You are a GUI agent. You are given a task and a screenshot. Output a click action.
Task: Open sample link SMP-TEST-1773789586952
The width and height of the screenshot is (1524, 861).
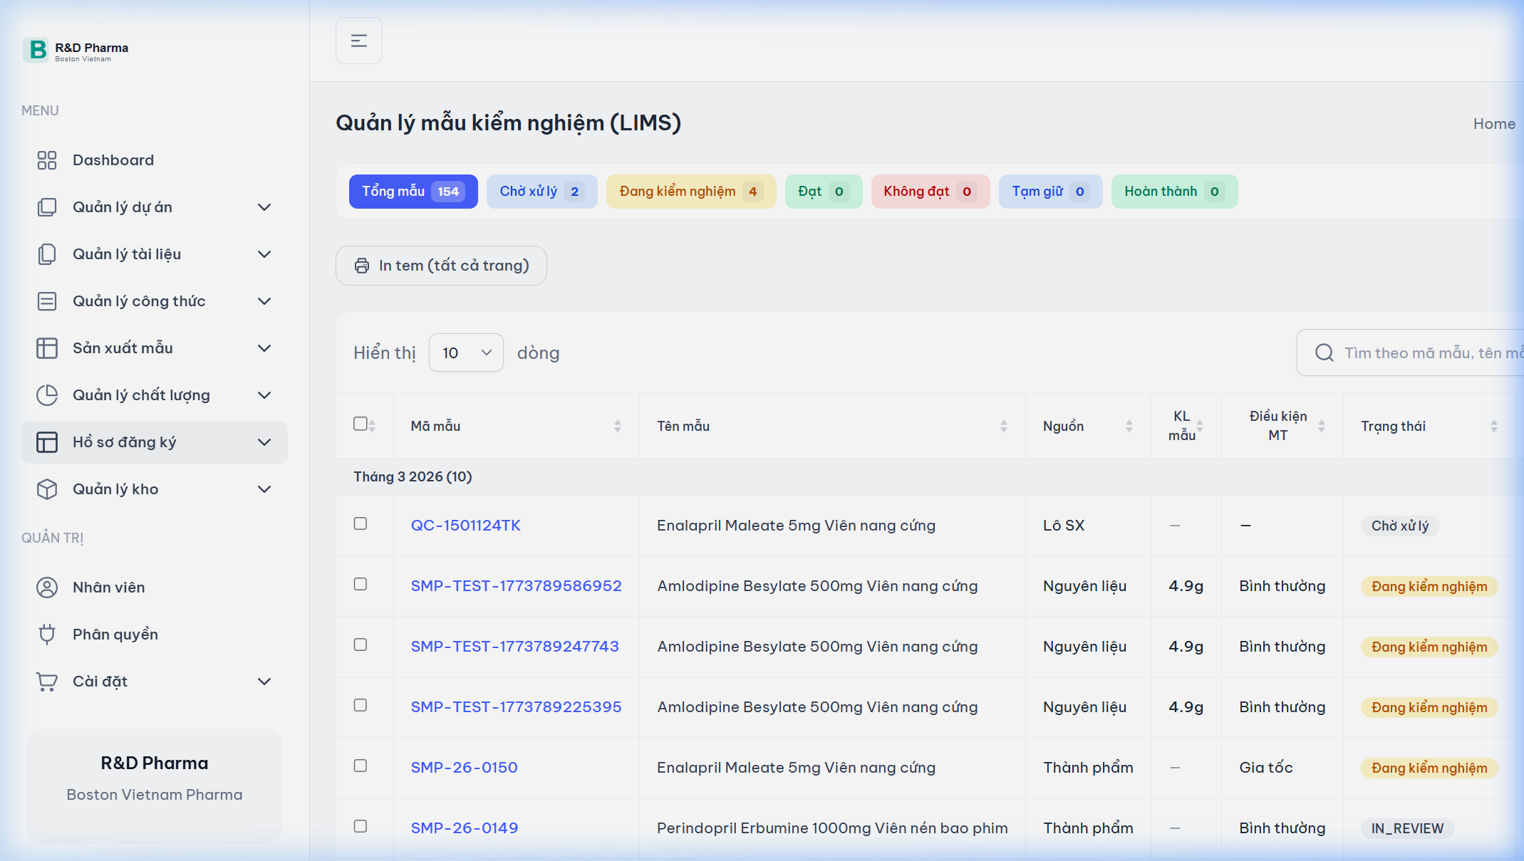[516, 585]
